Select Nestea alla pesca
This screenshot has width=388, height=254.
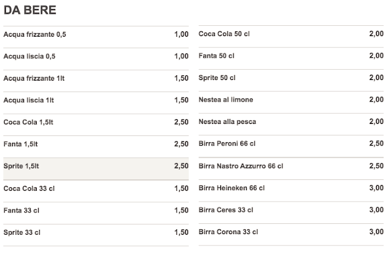[x=227, y=122]
